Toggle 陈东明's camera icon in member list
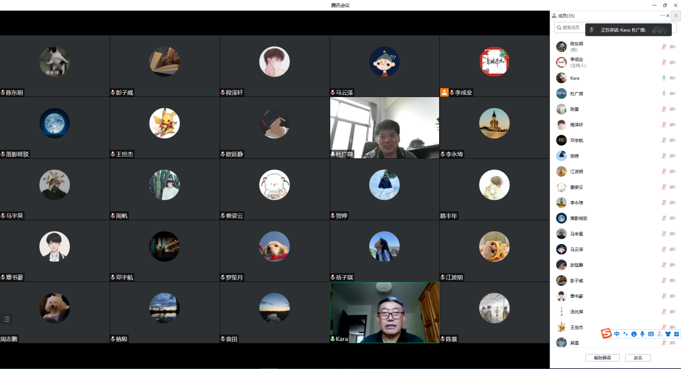 (x=672, y=47)
